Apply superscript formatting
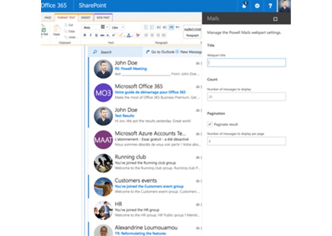The image size is (332, 236). point(114,35)
